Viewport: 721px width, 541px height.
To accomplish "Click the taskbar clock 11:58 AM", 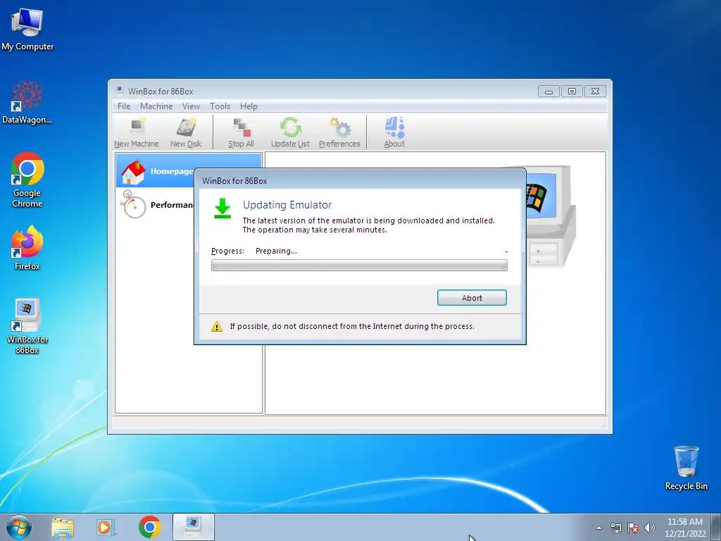I will click(x=684, y=528).
